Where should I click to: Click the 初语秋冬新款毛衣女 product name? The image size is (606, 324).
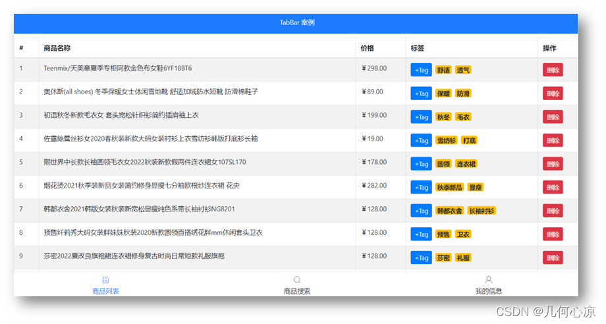coord(121,115)
